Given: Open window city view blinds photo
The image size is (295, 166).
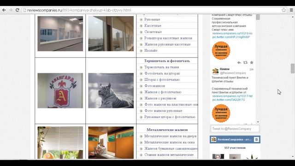Looking at the screenshot, I should (111, 34).
